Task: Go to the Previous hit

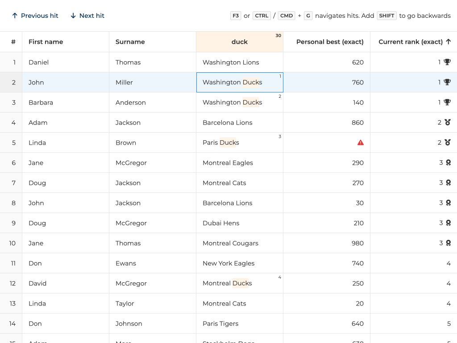Action: pos(35,16)
